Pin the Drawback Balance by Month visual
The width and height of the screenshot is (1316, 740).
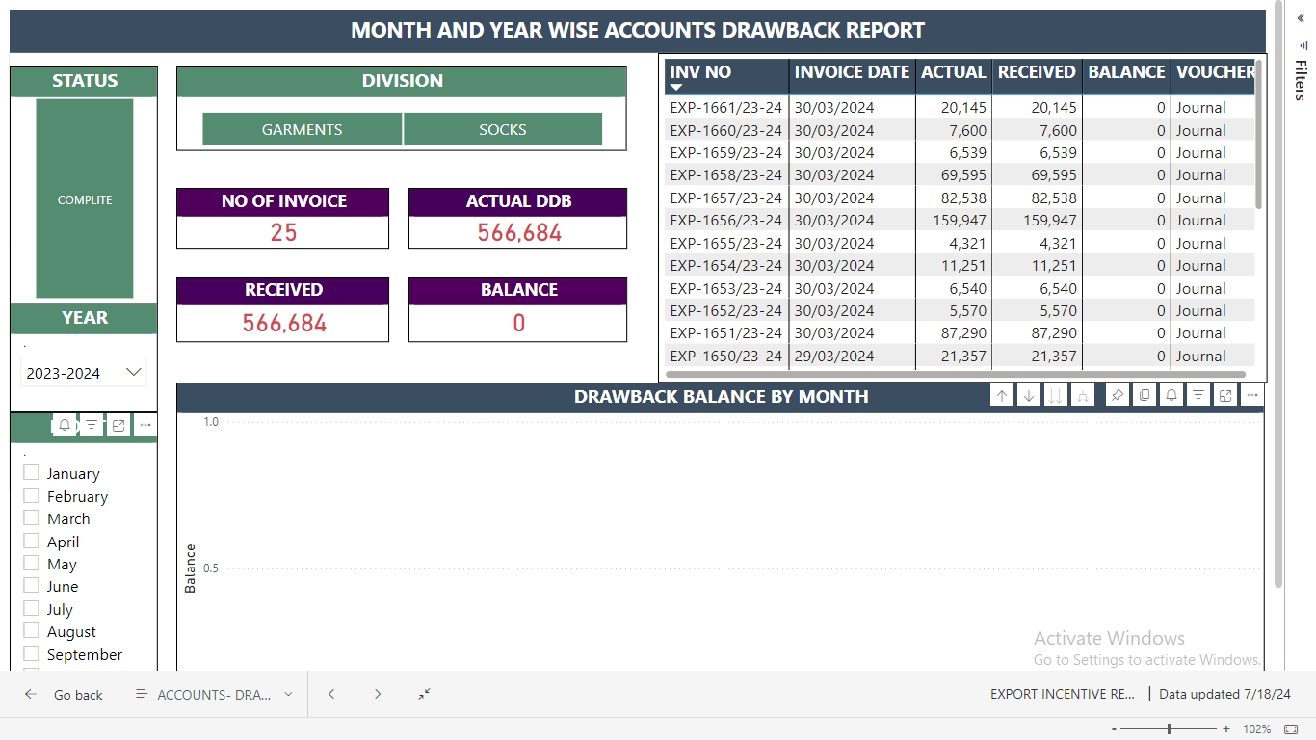pyautogui.click(x=1117, y=396)
